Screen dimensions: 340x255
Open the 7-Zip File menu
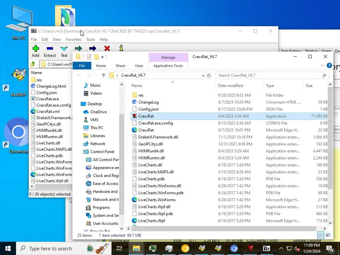click(x=34, y=40)
